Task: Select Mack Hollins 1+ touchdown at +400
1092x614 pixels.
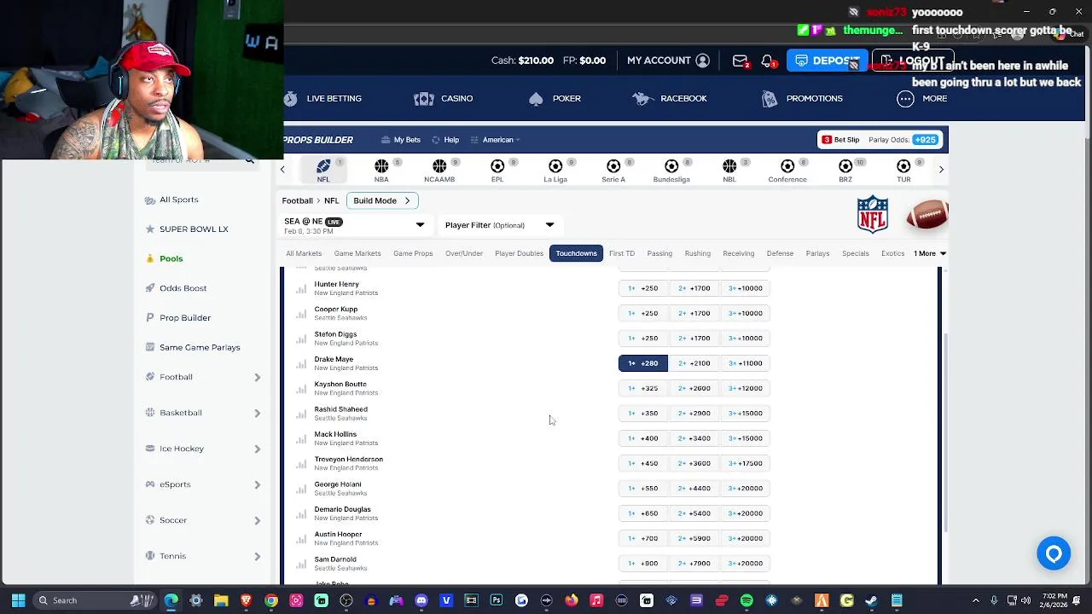Action: 643,438
